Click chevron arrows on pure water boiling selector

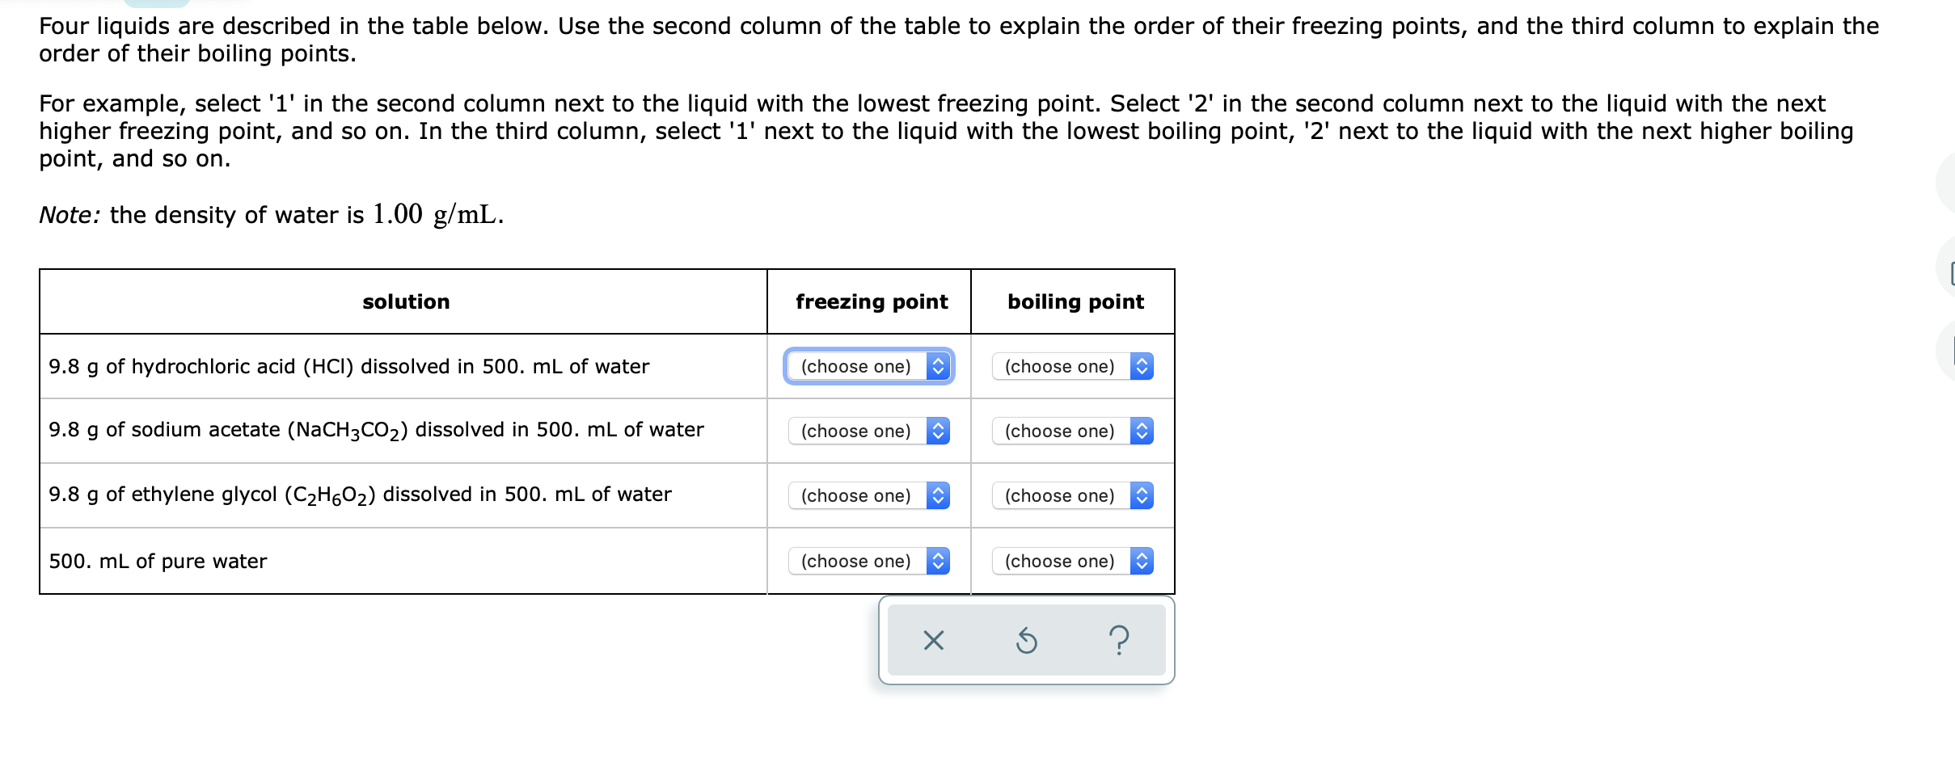[1140, 560]
